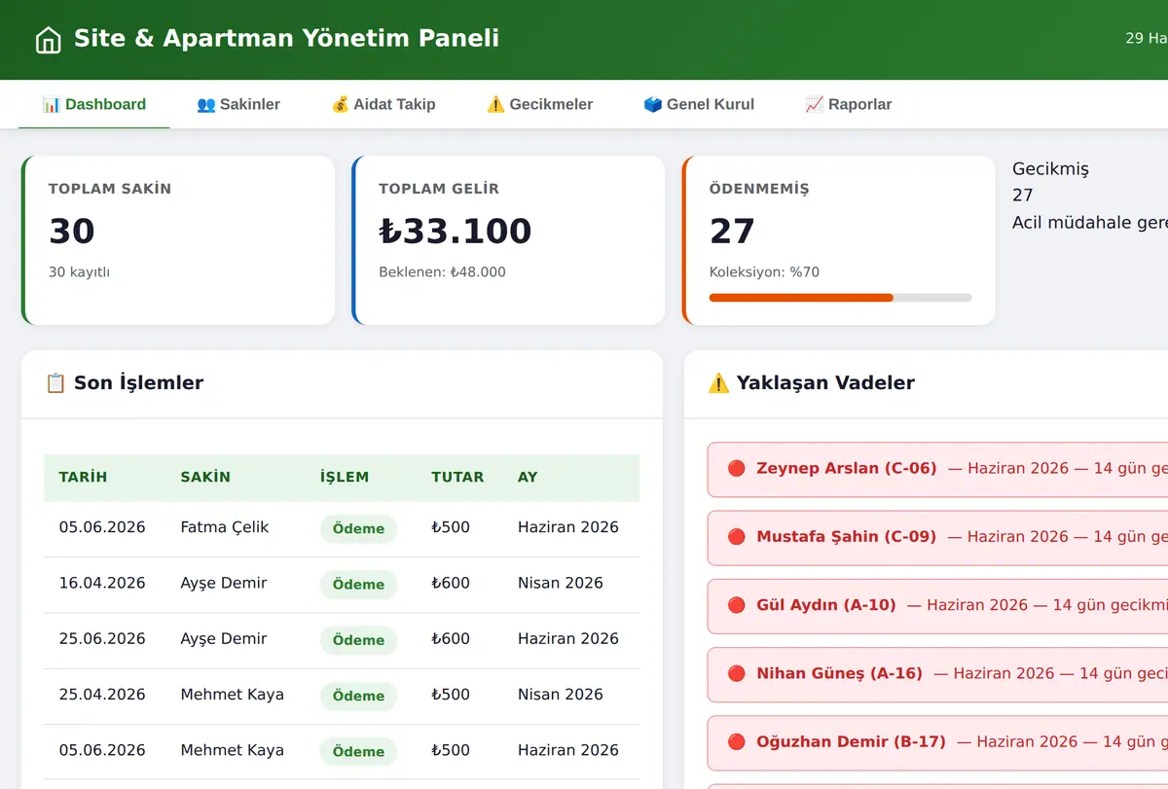
Task: Click ₺500 amount in Fatma Çelik row
Action: click(x=451, y=527)
